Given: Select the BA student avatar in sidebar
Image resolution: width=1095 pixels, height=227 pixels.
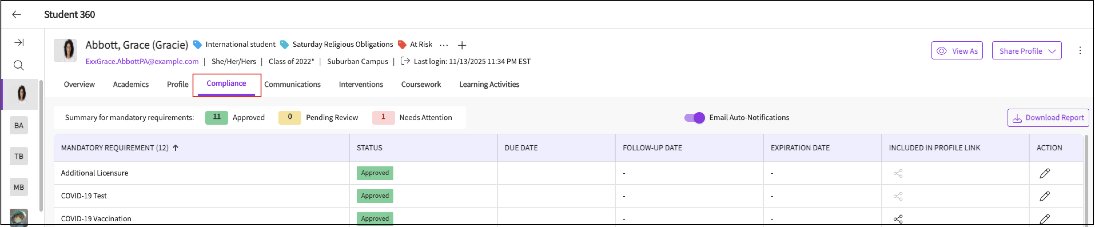Looking at the screenshot, I should tap(19, 126).
